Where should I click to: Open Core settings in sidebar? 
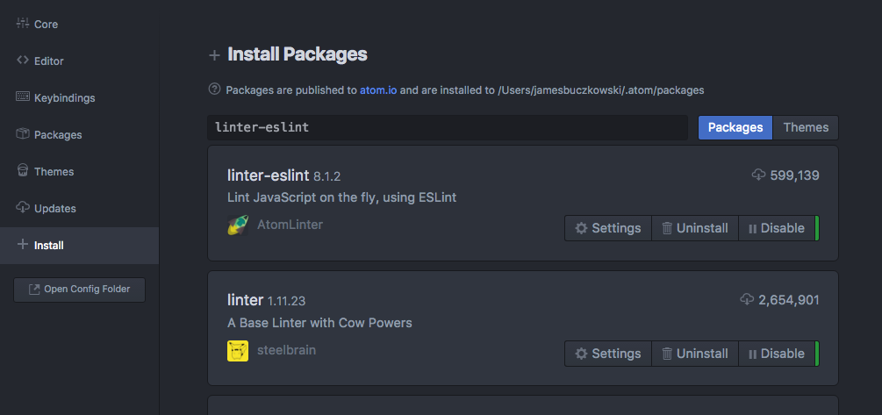46,24
